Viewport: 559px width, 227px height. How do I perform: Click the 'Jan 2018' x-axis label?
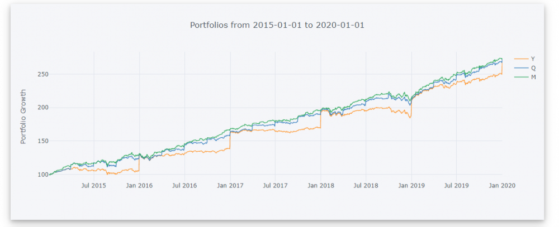320,185
